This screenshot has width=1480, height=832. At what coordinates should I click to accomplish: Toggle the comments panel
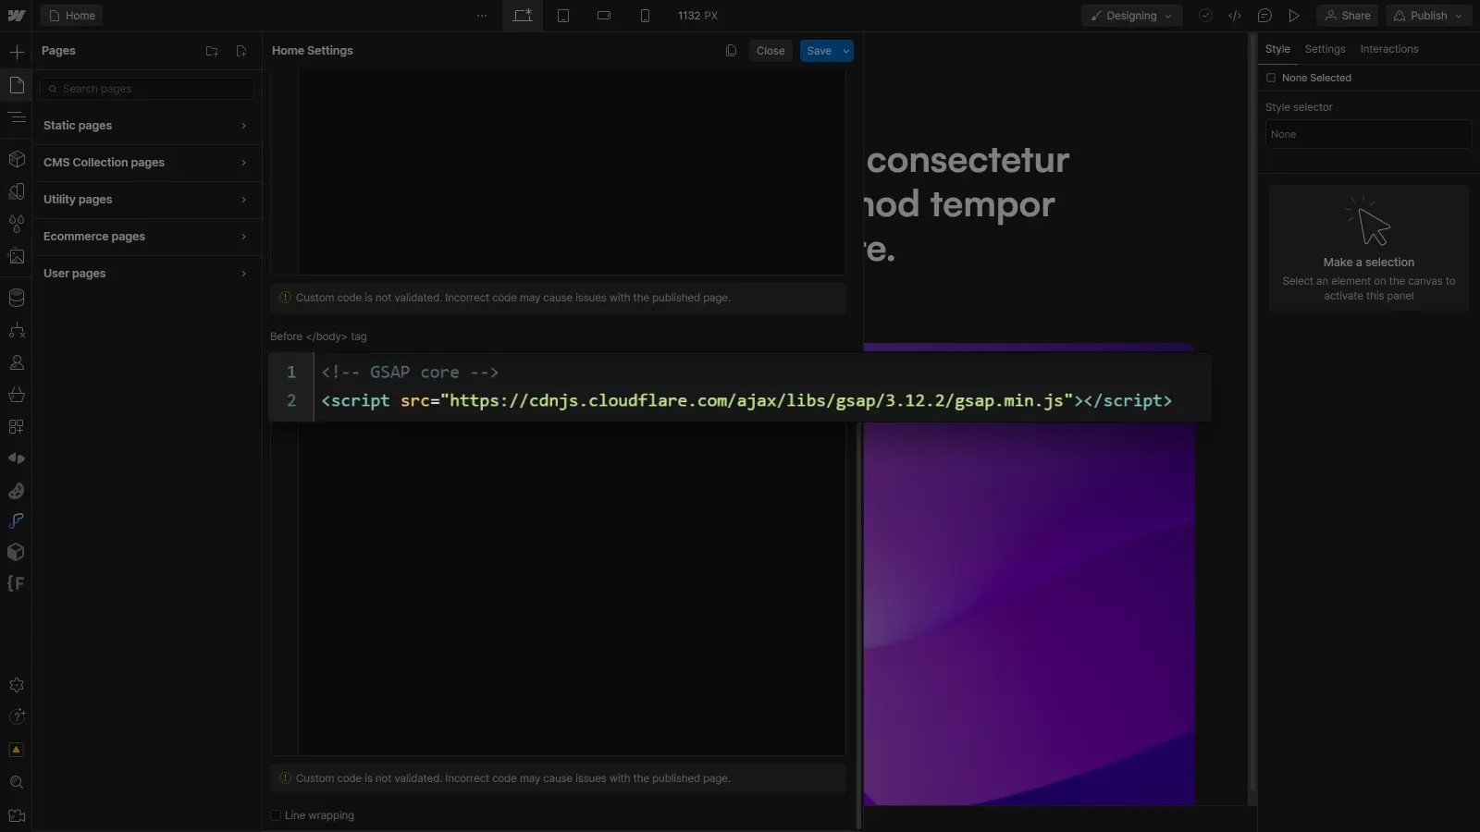(1265, 15)
